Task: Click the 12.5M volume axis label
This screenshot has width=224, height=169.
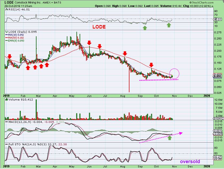Action: point(219,100)
